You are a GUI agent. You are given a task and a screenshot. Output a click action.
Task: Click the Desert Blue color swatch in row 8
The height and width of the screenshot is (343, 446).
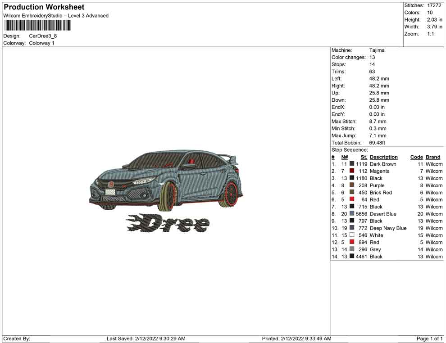point(352,213)
